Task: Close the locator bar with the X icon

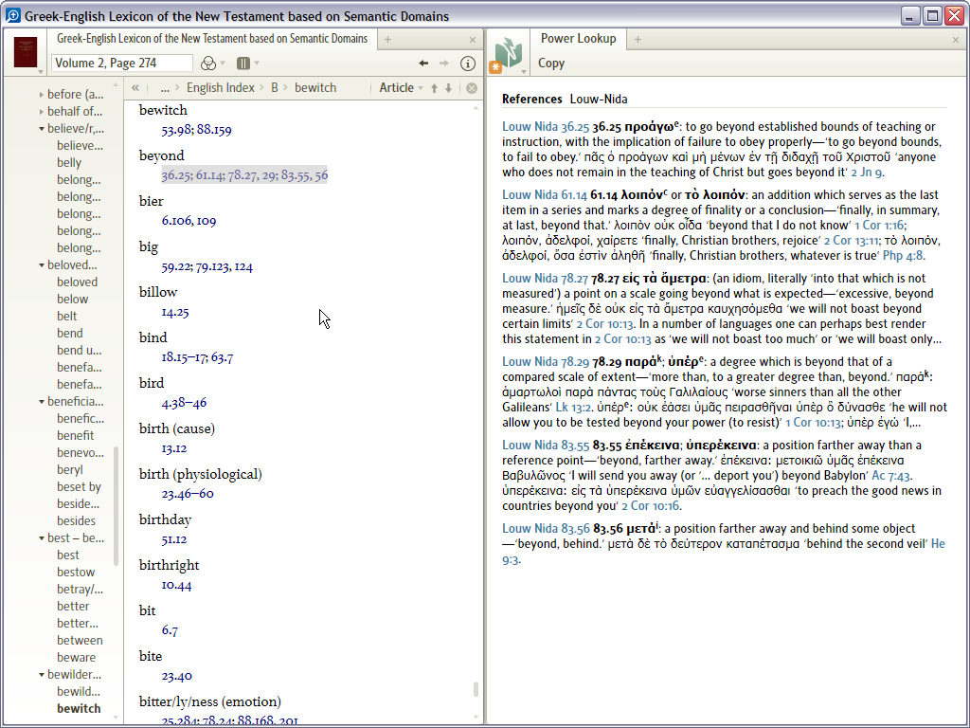Action: 472,88
